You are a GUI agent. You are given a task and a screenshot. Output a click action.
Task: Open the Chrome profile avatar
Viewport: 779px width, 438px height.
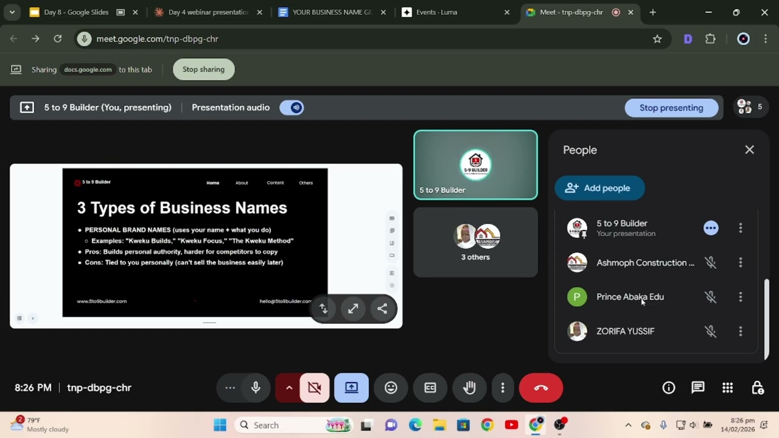(x=743, y=39)
